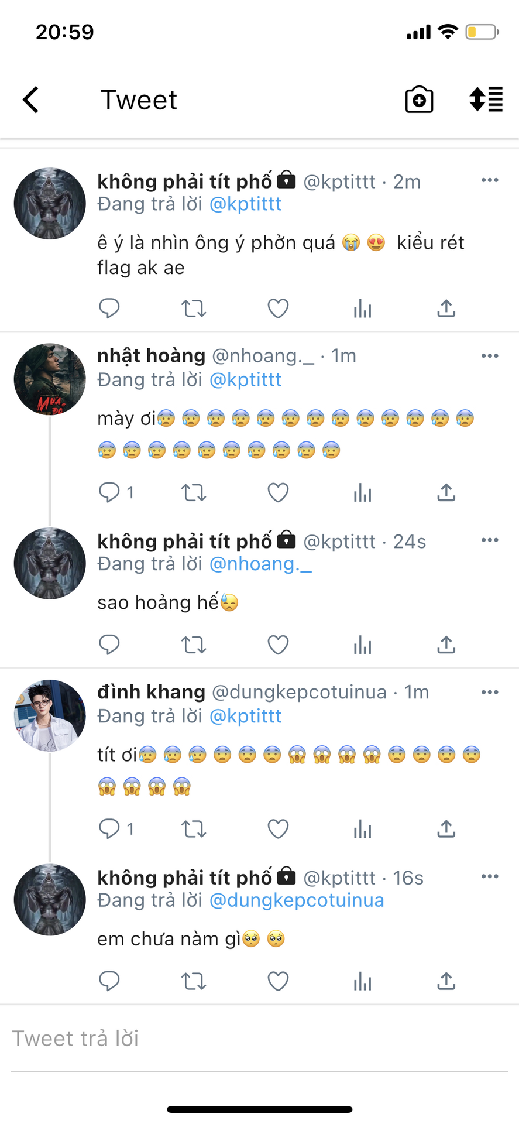519x1124 pixels.
Task: Reply to nhật hoàng's 'mày ơi' tweet
Action: click(109, 492)
